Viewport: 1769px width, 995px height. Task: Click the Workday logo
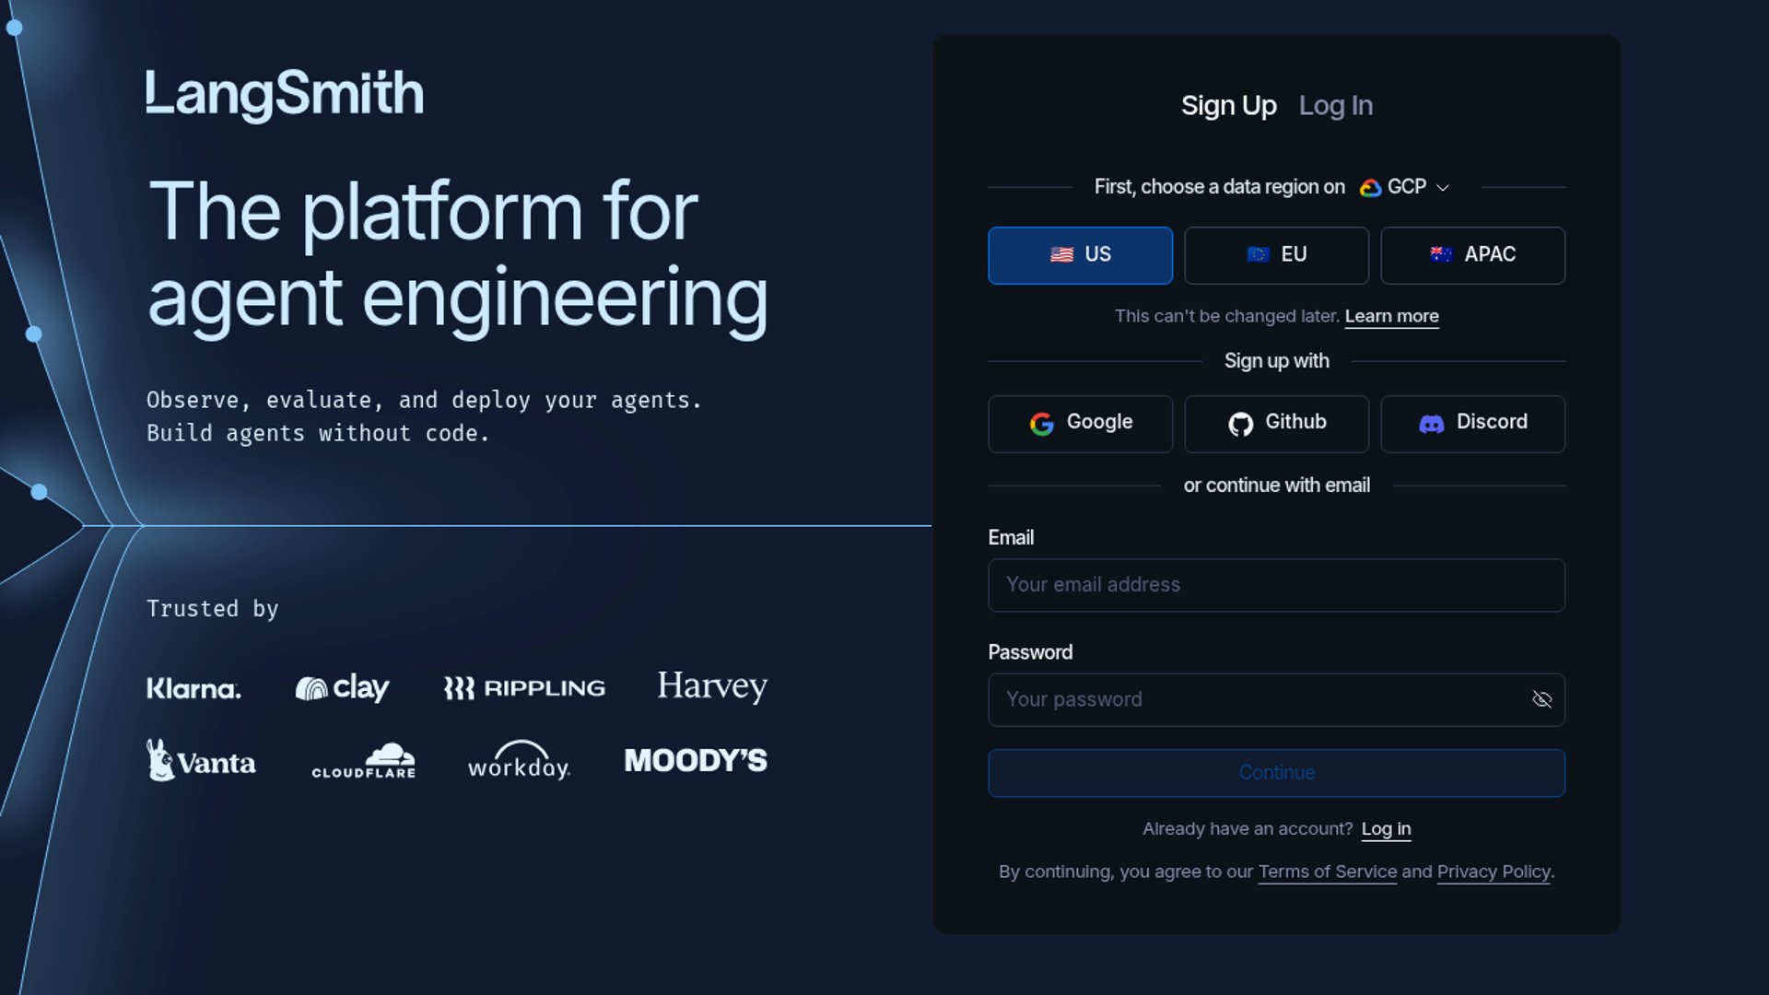pos(519,761)
